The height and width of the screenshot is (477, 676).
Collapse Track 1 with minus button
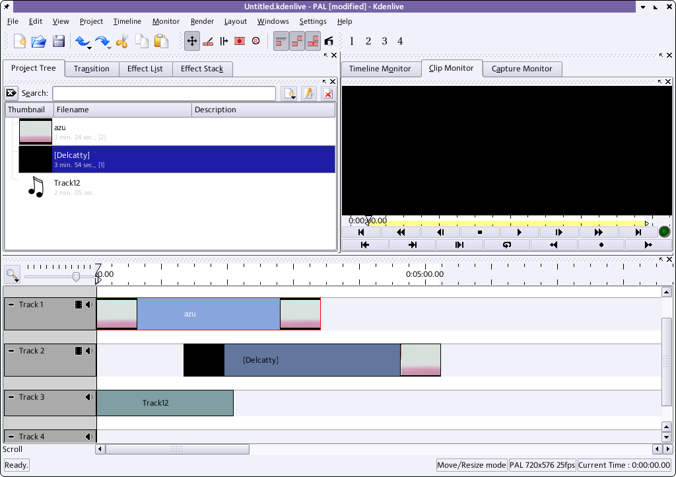click(11, 305)
